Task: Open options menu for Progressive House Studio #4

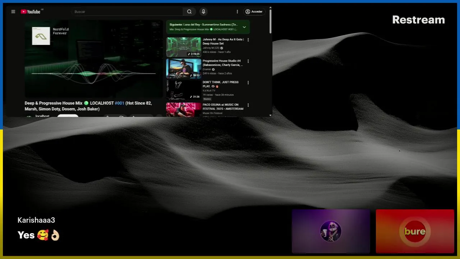Action: pos(248,61)
